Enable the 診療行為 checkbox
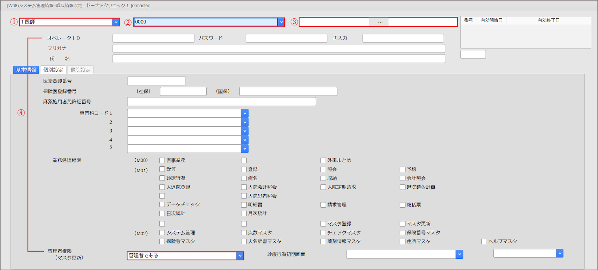The image size is (598, 270). pyautogui.click(x=162, y=178)
